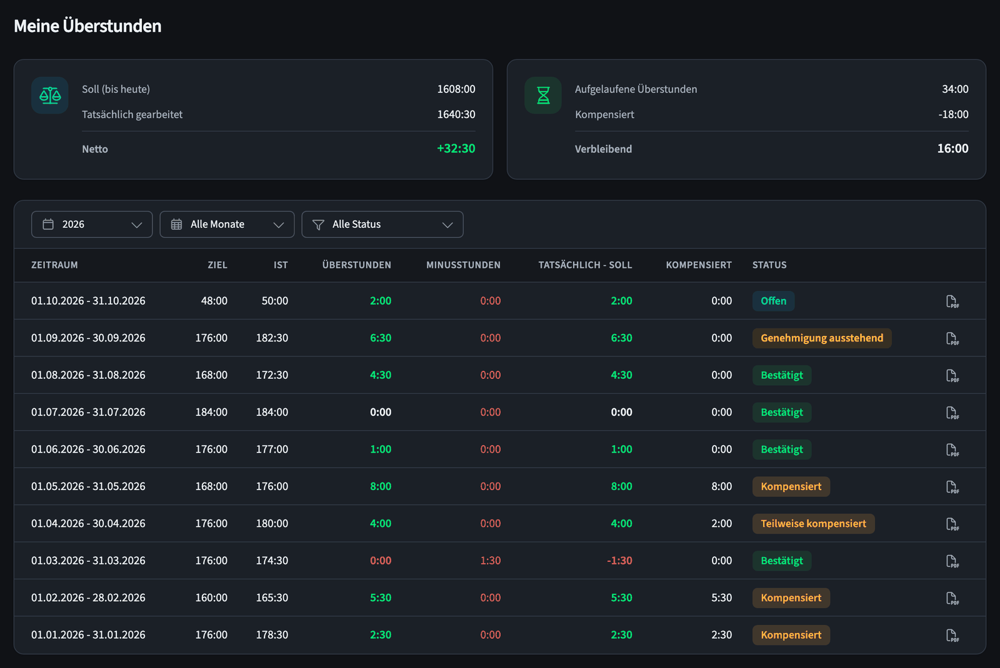Open the Alle Monate dropdown

pos(227,224)
